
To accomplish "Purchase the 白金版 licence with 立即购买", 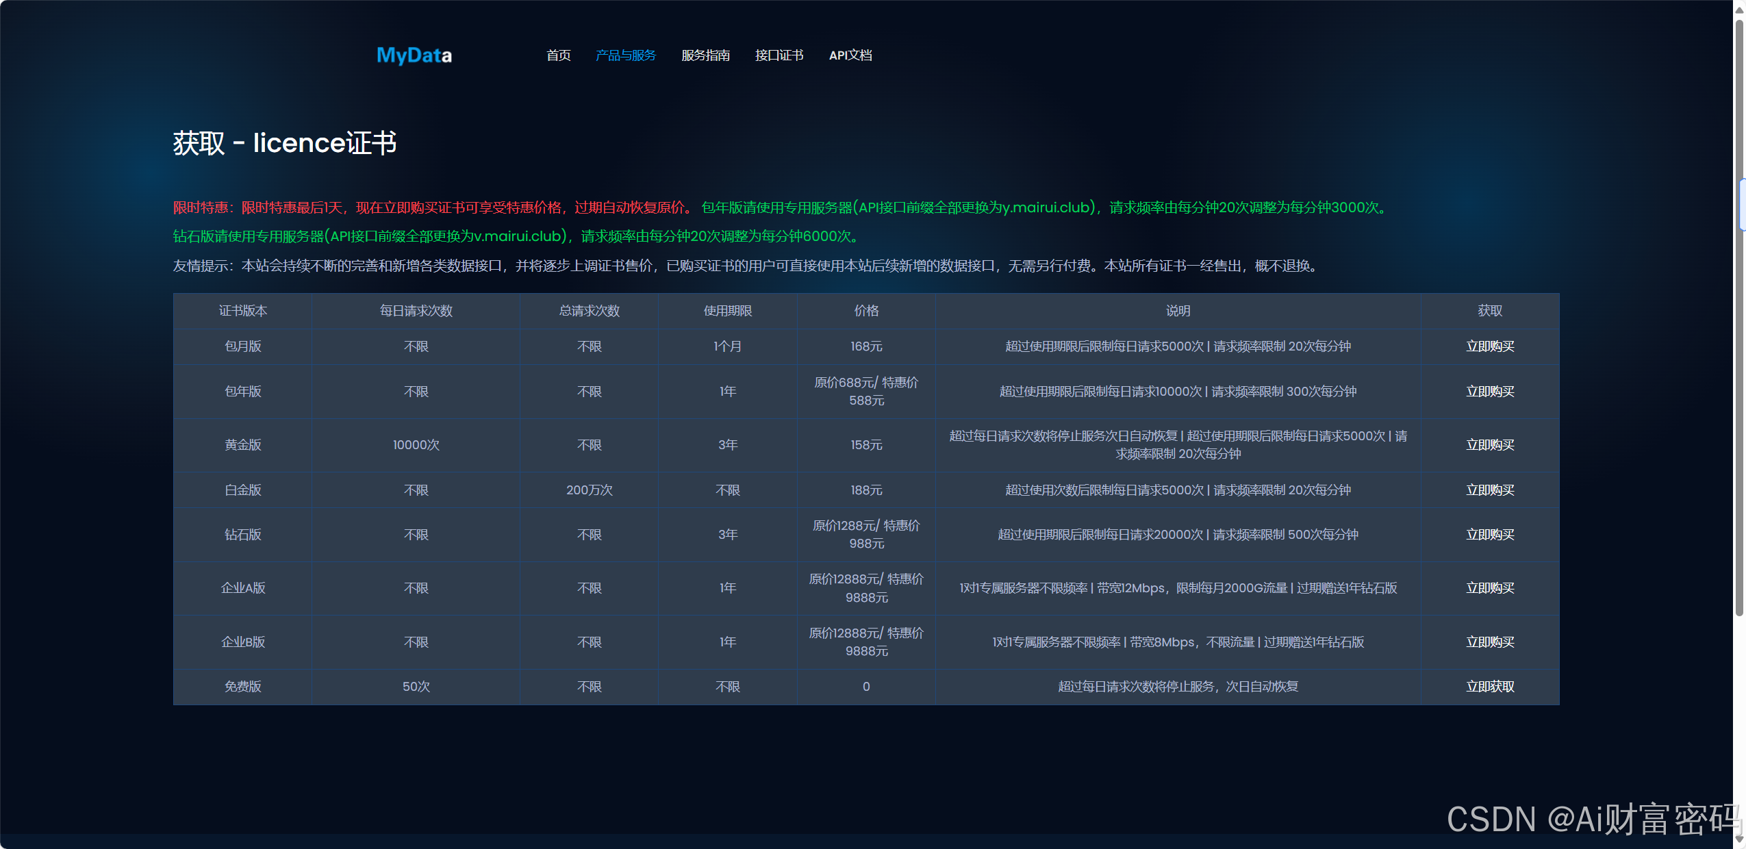I will point(1489,490).
